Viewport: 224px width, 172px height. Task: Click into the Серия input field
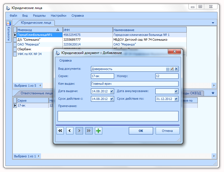[103, 76]
